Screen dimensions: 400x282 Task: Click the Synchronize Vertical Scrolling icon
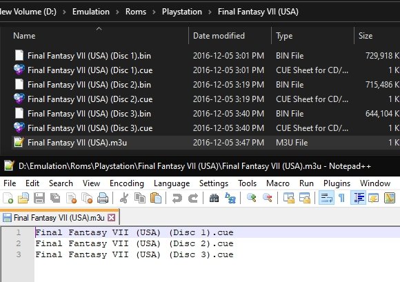(x=289, y=198)
